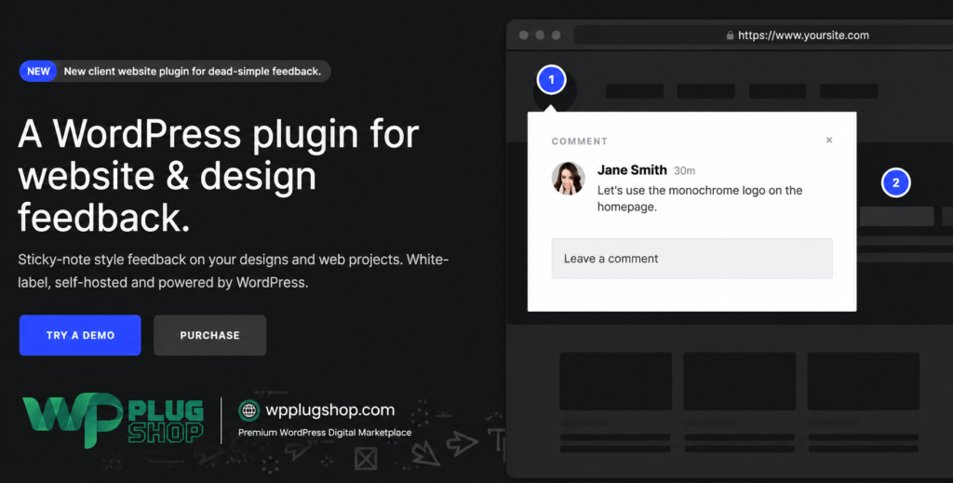Close the comment popup with the X
This screenshot has width=953, height=483.
click(x=829, y=140)
